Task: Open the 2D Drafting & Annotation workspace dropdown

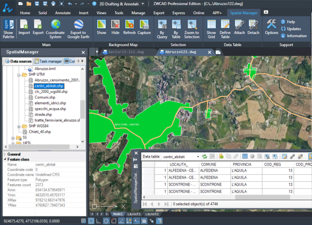Action: [143, 4]
